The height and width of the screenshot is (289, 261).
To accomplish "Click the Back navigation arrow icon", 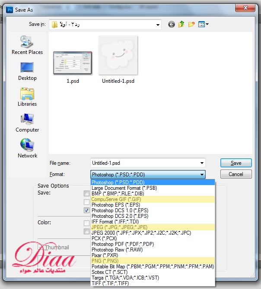I will tap(172, 25).
